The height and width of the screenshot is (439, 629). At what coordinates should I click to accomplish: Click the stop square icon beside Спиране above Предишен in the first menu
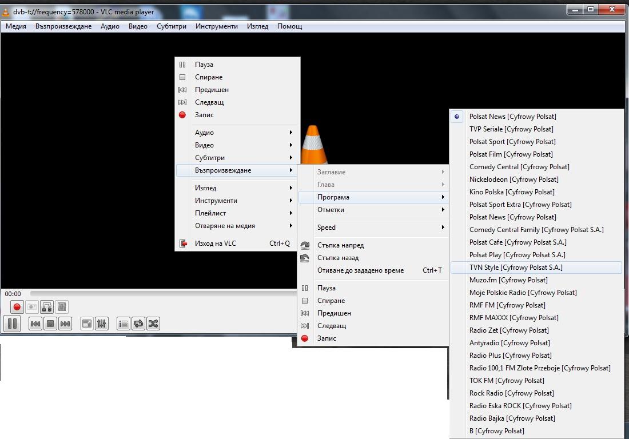pyautogui.click(x=182, y=77)
